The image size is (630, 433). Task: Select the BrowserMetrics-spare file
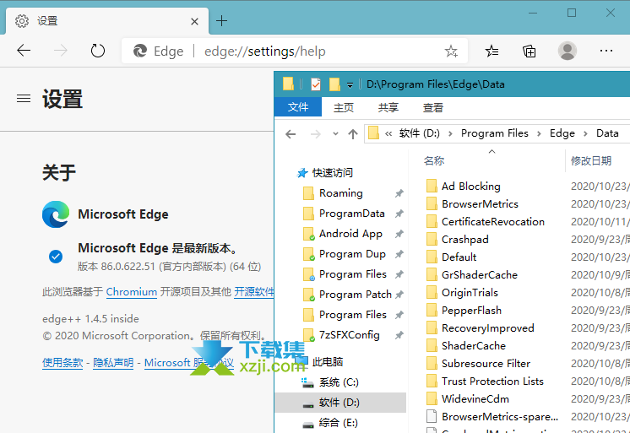pyautogui.click(x=500, y=416)
